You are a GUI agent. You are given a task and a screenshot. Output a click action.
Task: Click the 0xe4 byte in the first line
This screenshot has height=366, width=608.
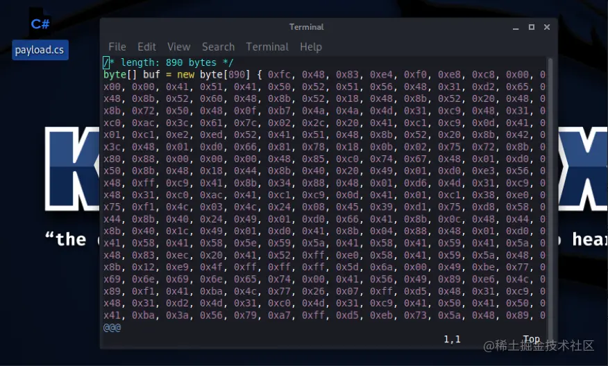point(381,74)
